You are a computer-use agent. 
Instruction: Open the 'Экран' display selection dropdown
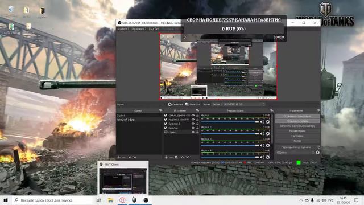pos(238,104)
